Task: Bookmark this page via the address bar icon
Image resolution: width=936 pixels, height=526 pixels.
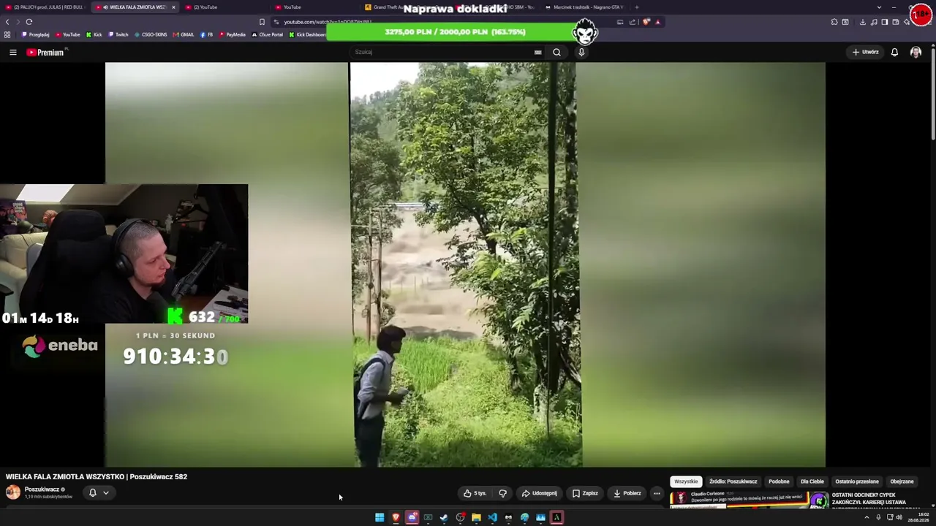Action: tap(262, 22)
